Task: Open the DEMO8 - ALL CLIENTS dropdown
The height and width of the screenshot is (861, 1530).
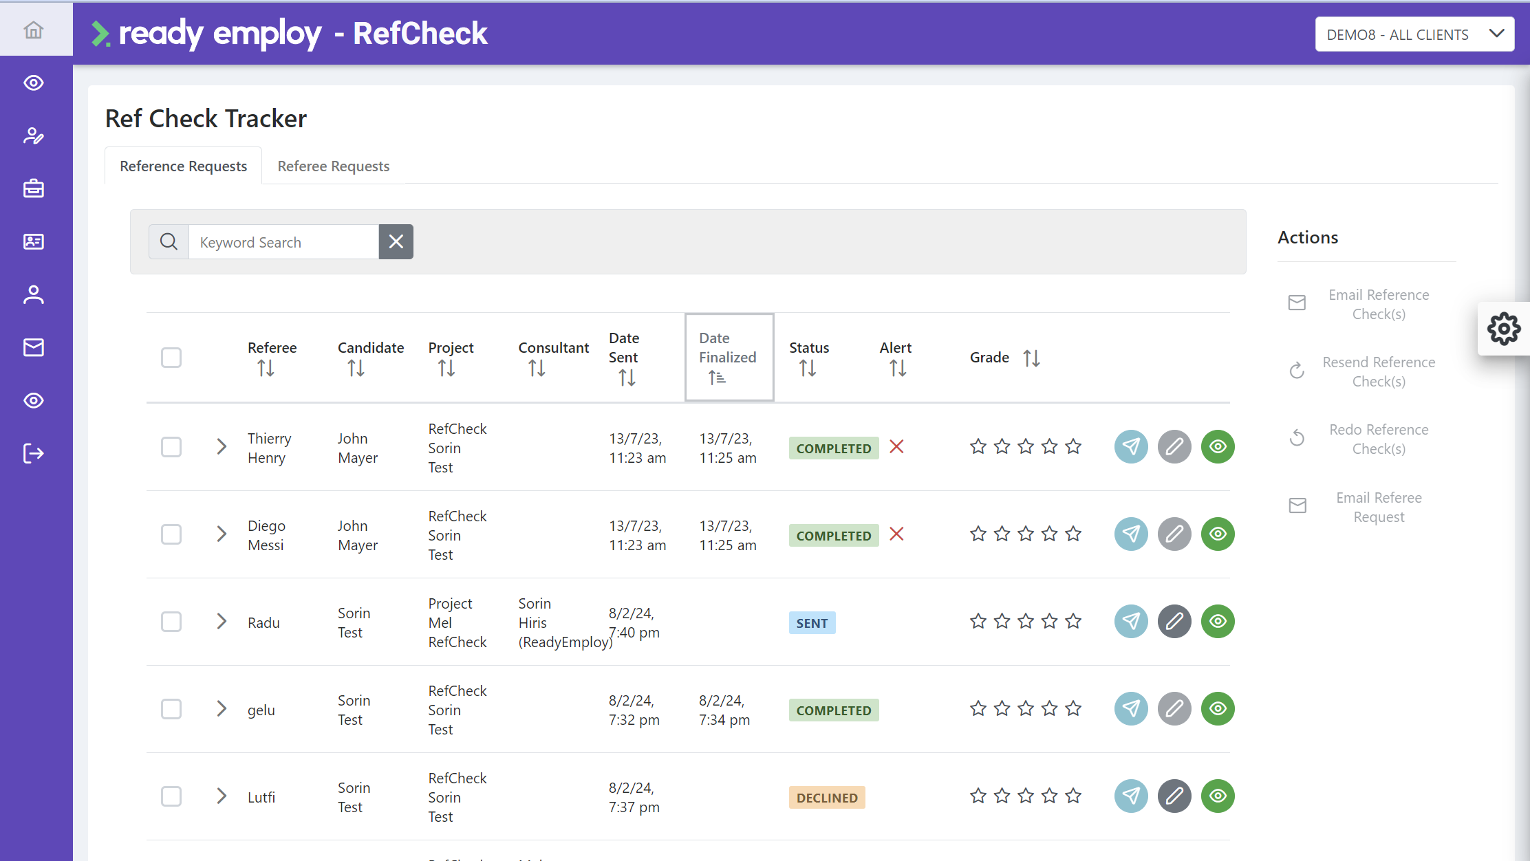Action: coord(1414,34)
